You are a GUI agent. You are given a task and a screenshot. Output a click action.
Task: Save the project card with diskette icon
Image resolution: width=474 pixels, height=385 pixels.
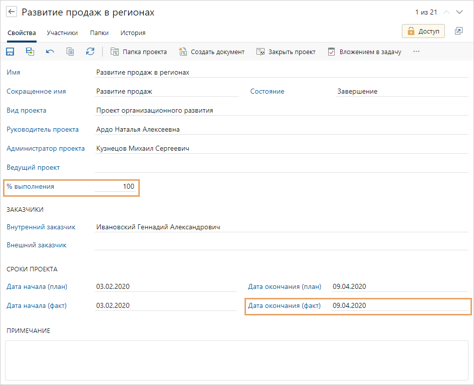(10, 52)
